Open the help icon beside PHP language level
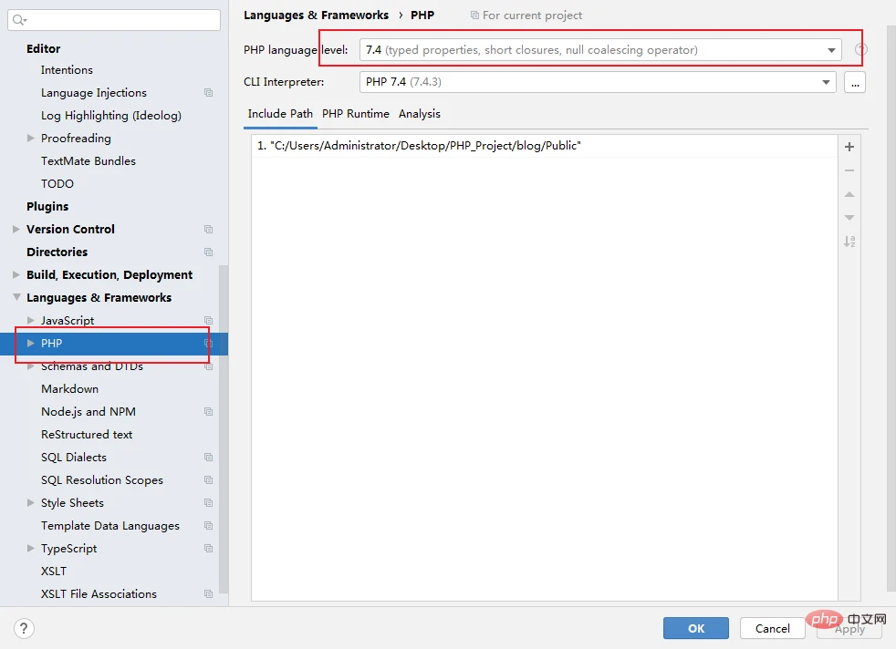 pyautogui.click(x=860, y=50)
